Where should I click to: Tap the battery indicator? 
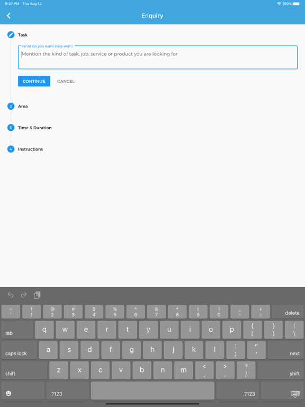[x=296, y=4]
